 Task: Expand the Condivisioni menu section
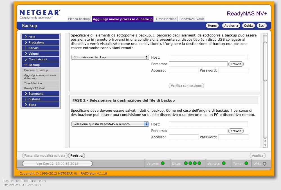41,59
